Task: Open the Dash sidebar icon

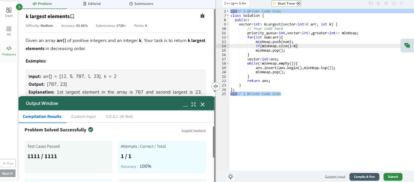Action: (x=9, y=12)
